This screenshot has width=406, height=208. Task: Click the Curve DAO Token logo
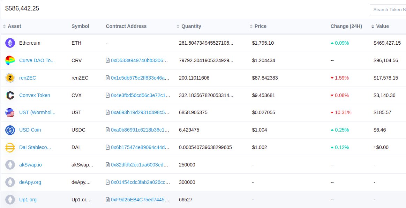coord(10,60)
